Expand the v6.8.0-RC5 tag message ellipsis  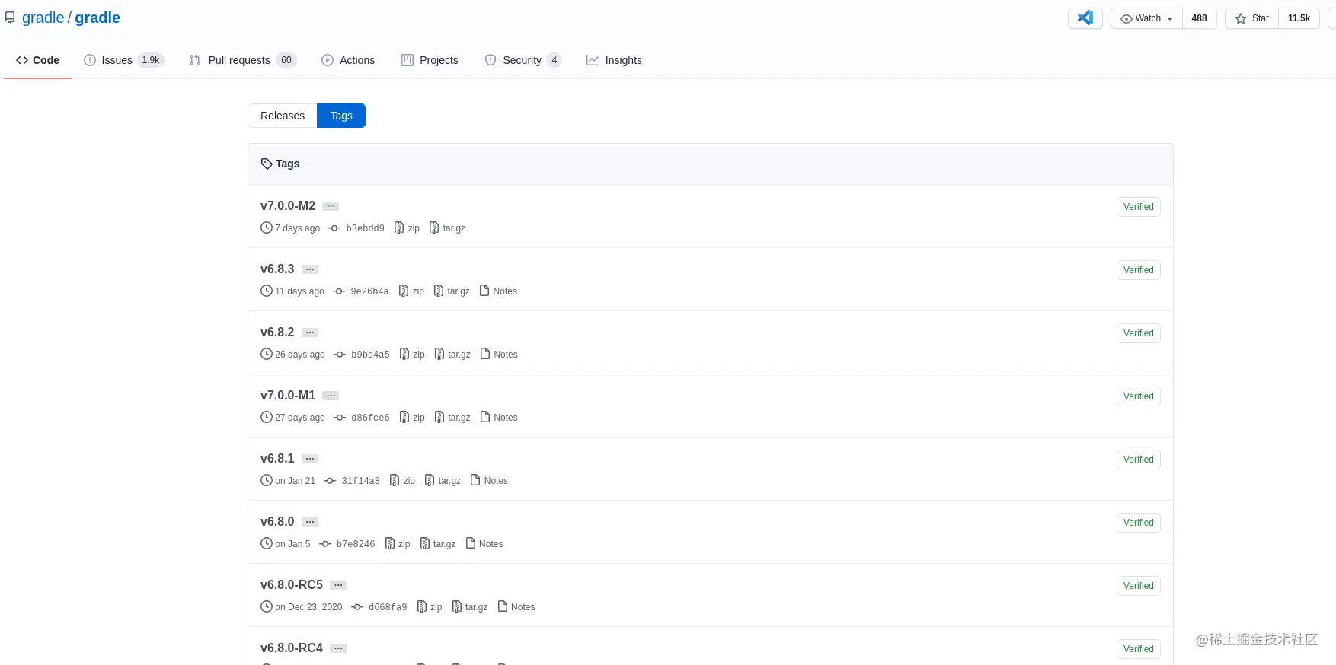coord(339,585)
